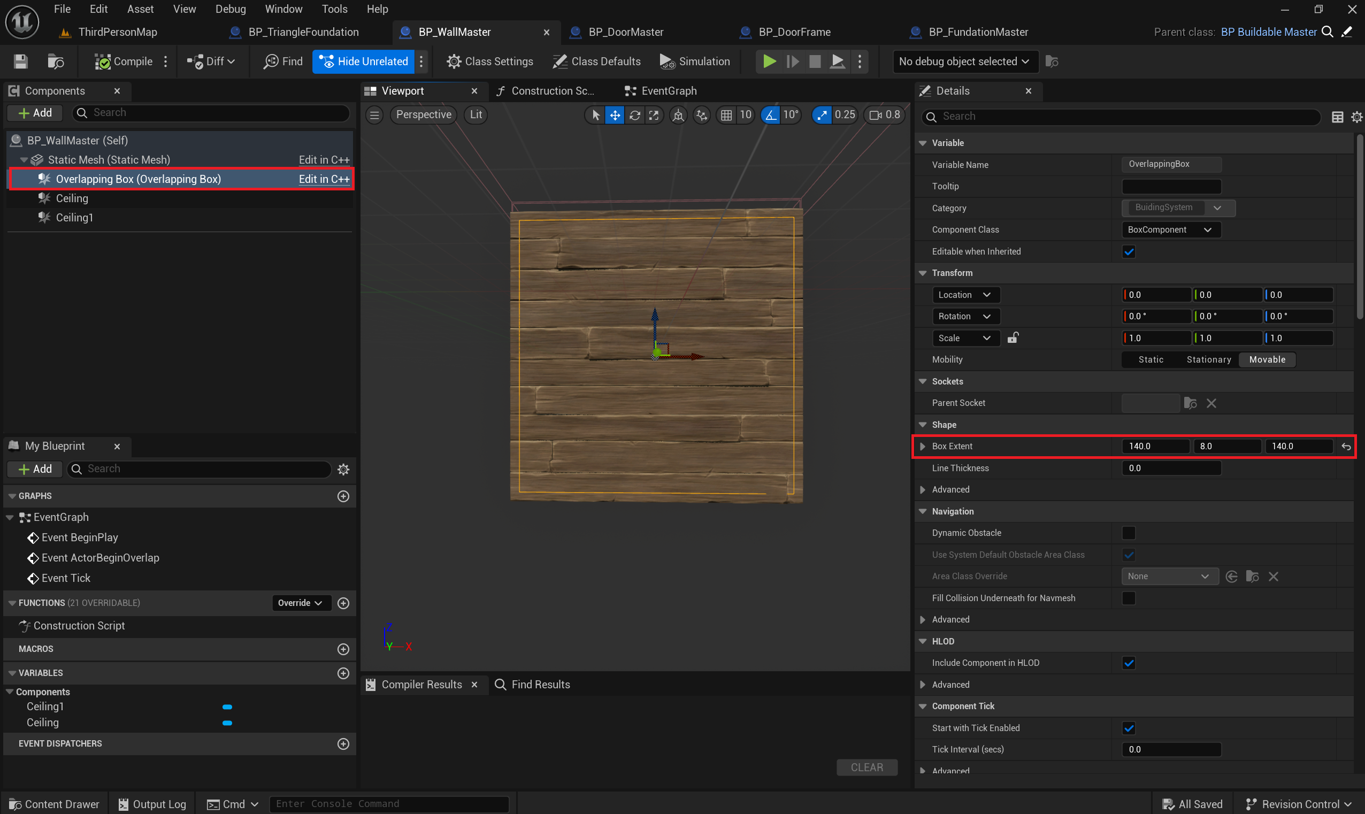The height and width of the screenshot is (814, 1365).
Task: Uncheck Editable when Inherited
Action: pyautogui.click(x=1128, y=252)
